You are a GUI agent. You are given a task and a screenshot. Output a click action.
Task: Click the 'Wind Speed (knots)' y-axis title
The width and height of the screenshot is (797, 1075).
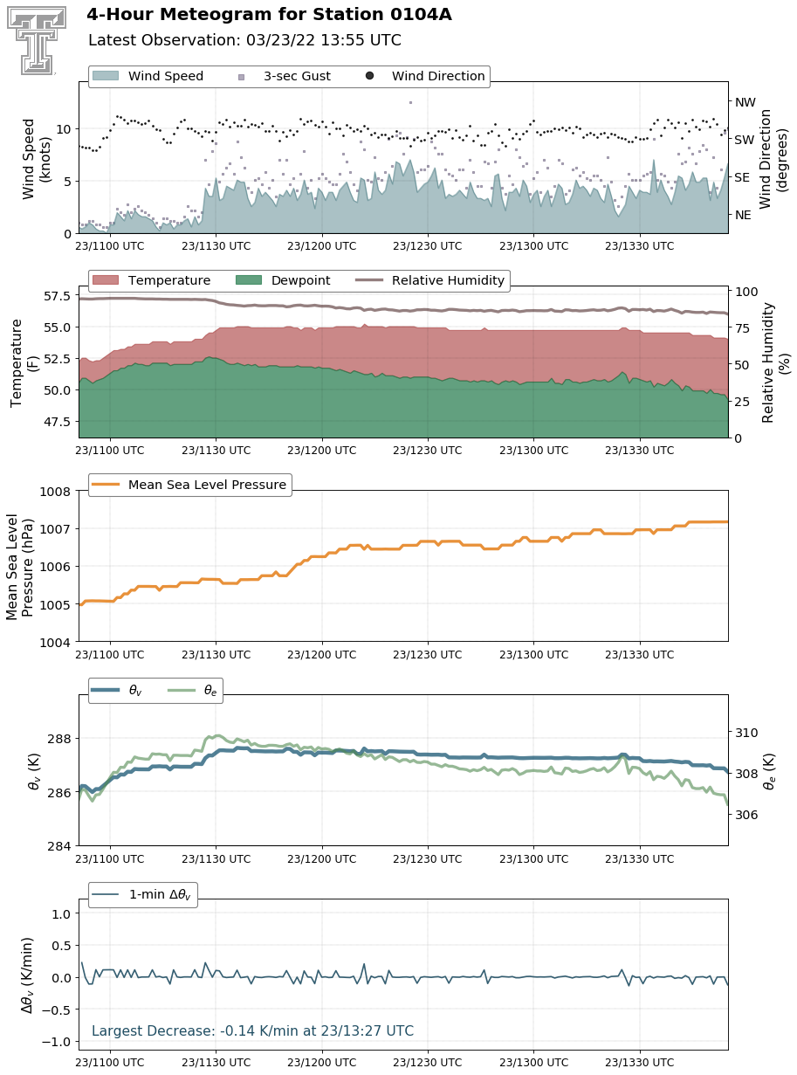click(36, 158)
